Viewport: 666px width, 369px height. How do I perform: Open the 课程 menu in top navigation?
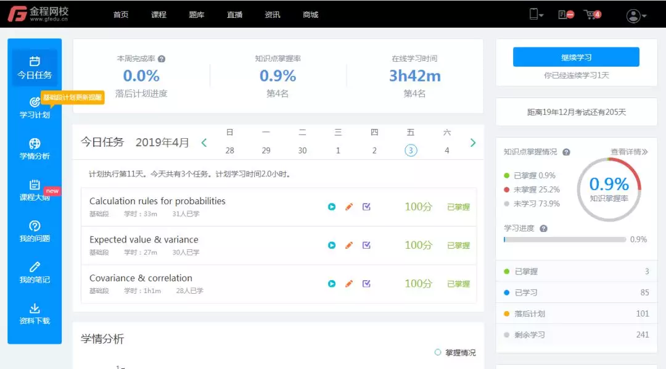tap(158, 14)
